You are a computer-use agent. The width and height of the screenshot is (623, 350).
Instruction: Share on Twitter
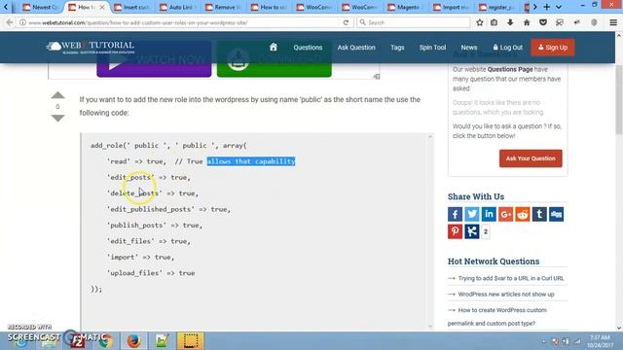(471, 214)
